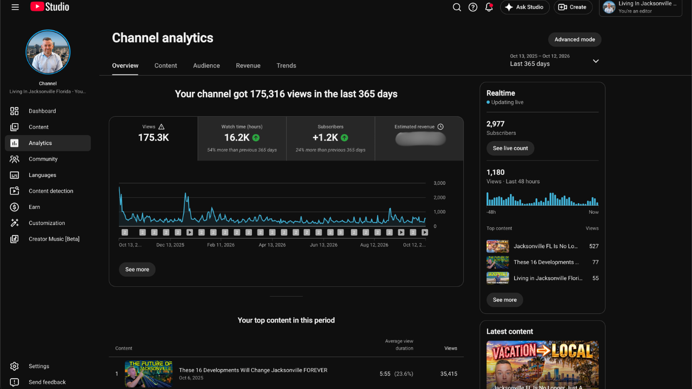692x389 pixels.
Task: Click the Advanced mode button
Action: click(x=575, y=39)
